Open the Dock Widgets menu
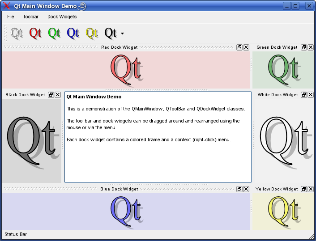 (62, 17)
